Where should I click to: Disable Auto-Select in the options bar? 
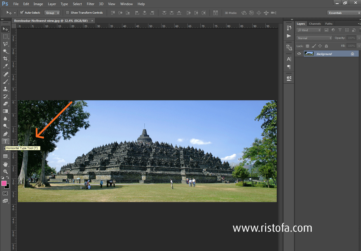point(21,12)
